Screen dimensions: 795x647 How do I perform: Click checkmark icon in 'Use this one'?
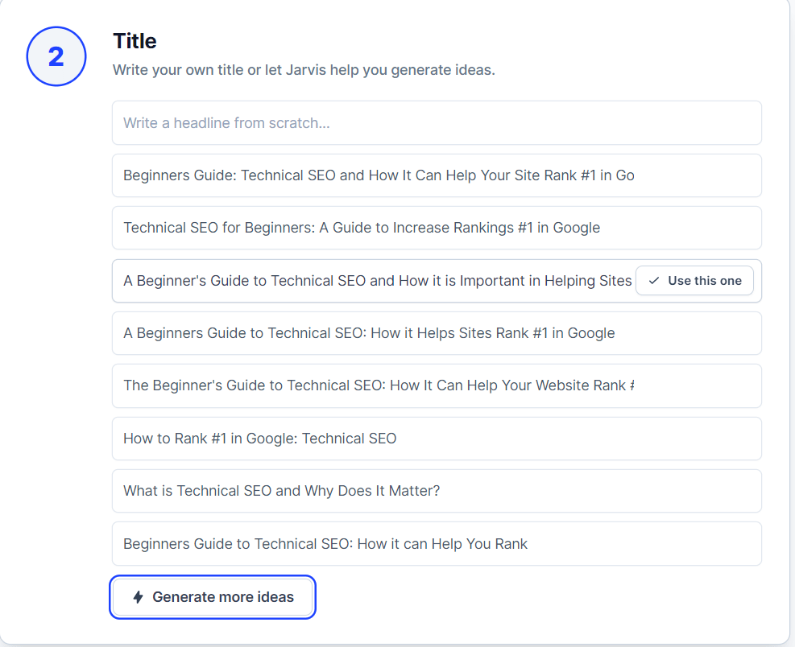click(654, 281)
